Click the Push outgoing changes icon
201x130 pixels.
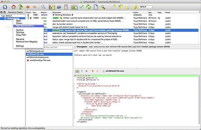[134, 7]
